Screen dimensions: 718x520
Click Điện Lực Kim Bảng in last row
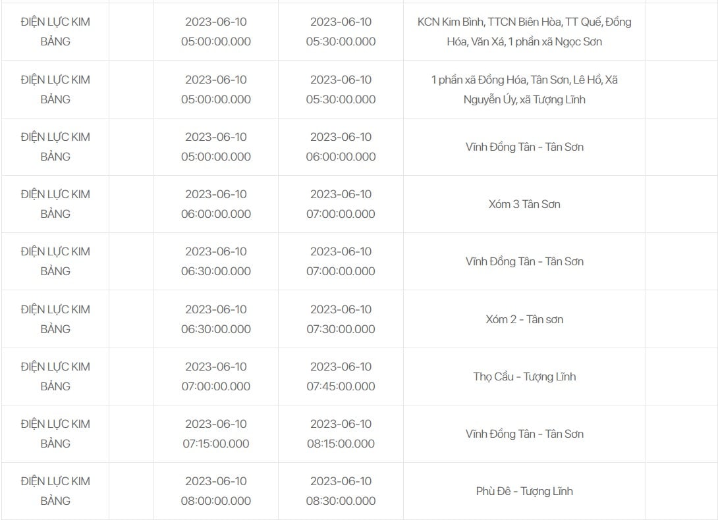(x=55, y=491)
